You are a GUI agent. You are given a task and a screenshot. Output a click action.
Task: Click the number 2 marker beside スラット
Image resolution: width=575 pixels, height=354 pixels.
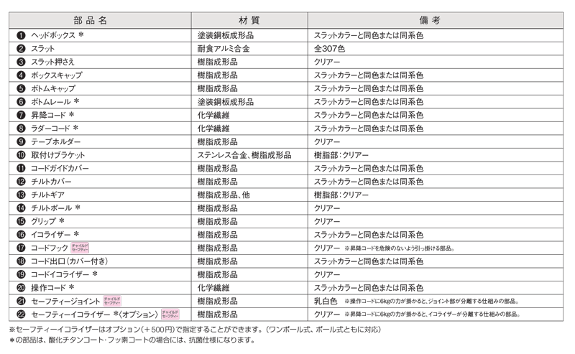point(21,49)
